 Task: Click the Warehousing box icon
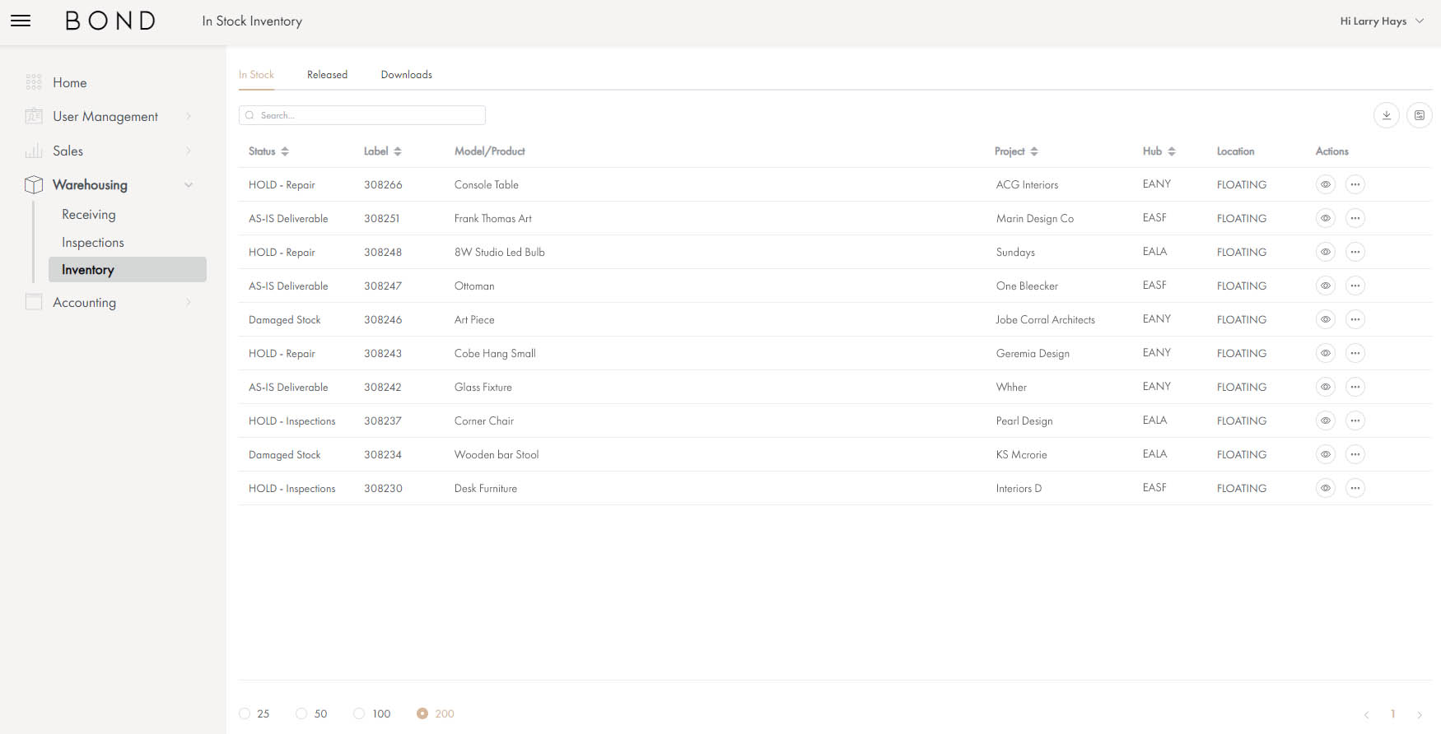click(34, 185)
